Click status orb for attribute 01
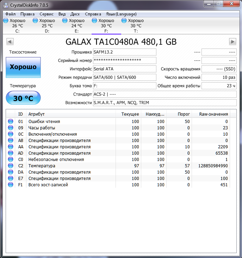The height and width of the screenshot is (258, 242). pos(11,121)
